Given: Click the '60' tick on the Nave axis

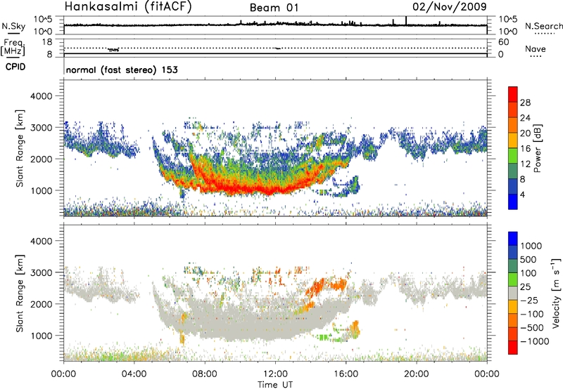Looking at the screenshot, I should tap(503, 42).
